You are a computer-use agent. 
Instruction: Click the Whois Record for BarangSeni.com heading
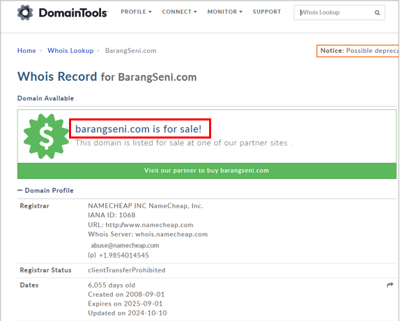click(107, 77)
